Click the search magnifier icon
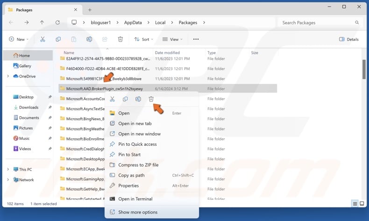 tap(357, 22)
